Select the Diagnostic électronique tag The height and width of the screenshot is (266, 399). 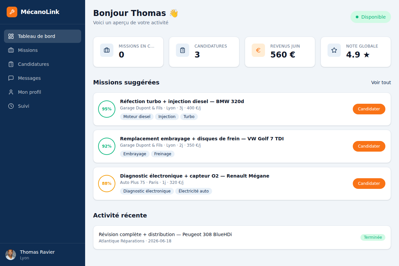(x=147, y=191)
